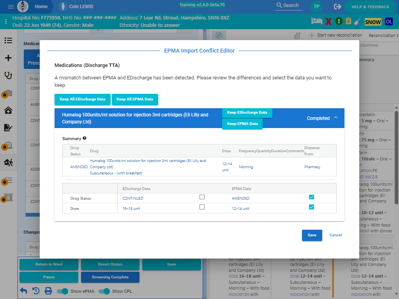Open the patient discharge icon in the sidebar
The image size is (399, 299).
pyautogui.click(x=9, y=162)
